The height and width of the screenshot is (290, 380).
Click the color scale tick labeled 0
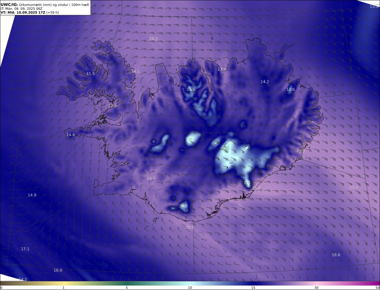coord(1,288)
